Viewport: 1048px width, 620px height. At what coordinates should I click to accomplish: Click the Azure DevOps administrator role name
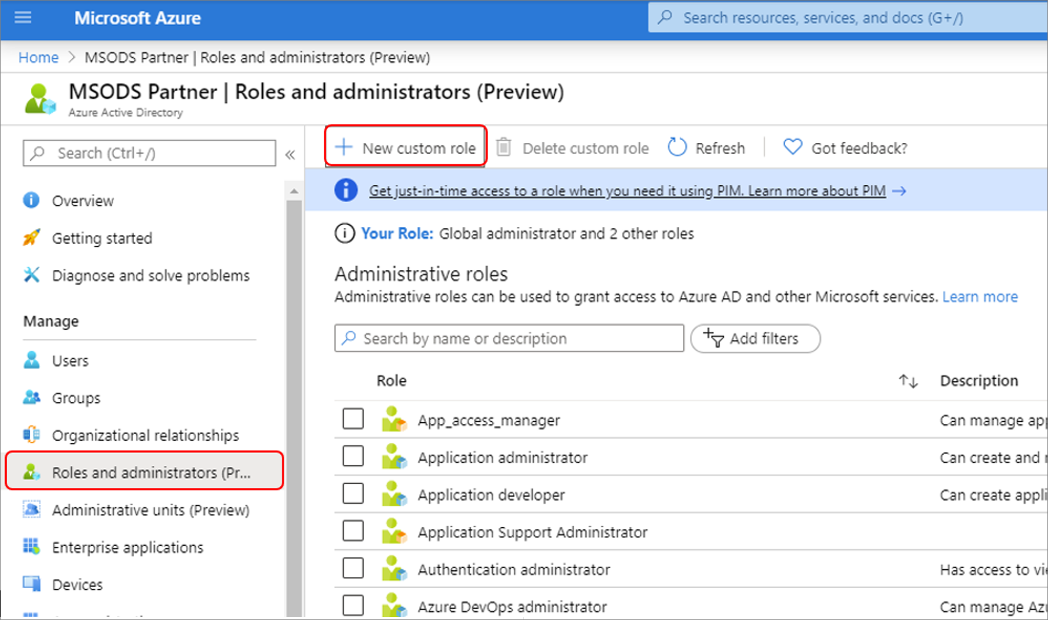click(512, 607)
